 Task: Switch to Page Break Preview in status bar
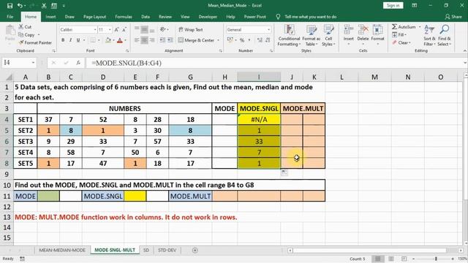(x=404, y=259)
